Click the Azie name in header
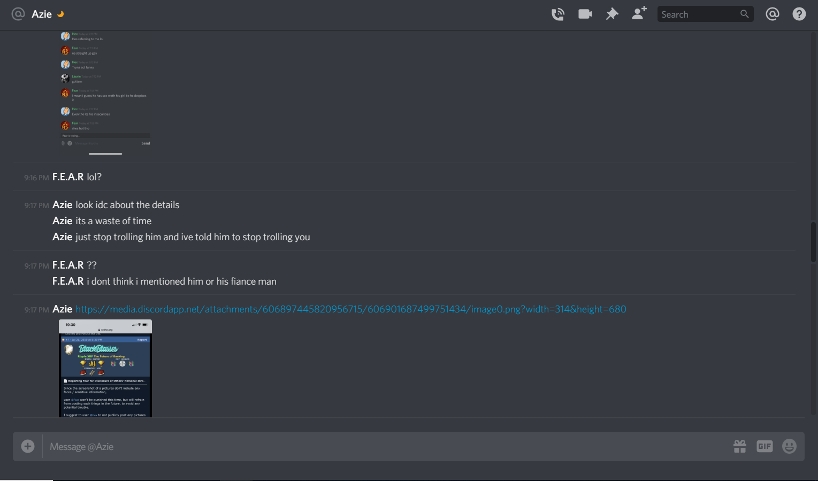This screenshot has width=818, height=481. coord(42,14)
